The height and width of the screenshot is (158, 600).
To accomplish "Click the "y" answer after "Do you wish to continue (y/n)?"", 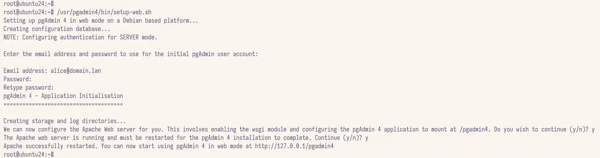I will click(593, 129).
